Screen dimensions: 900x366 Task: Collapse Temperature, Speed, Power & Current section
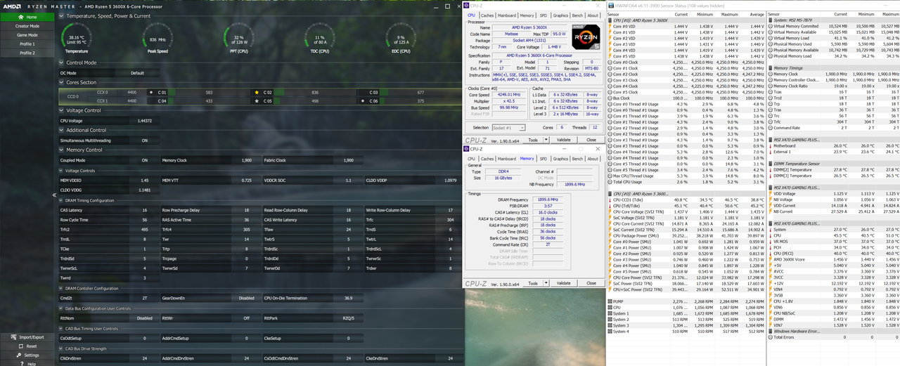61,15
